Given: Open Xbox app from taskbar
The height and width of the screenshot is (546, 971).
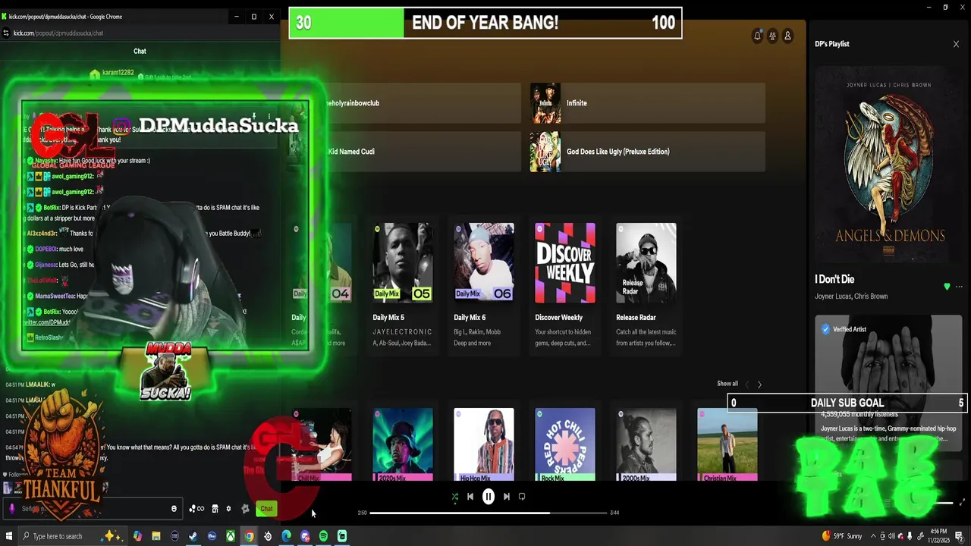Looking at the screenshot, I should point(230,536).
